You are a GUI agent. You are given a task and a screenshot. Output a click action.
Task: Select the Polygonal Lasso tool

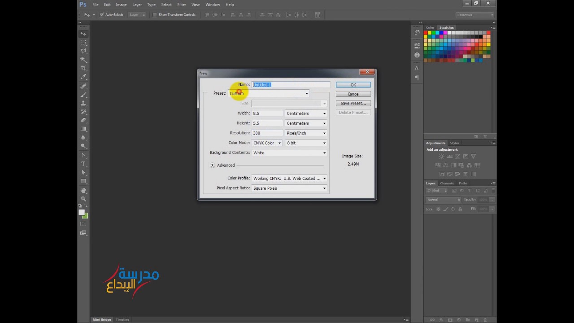83,51
